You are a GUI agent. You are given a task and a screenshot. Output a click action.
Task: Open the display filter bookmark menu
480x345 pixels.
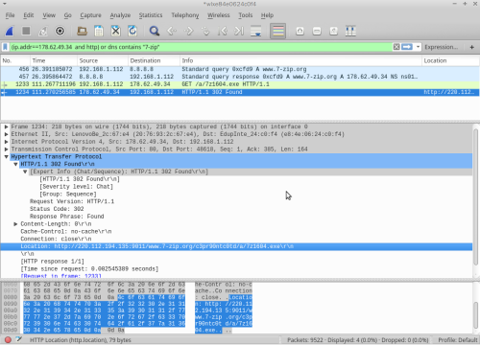5,47
